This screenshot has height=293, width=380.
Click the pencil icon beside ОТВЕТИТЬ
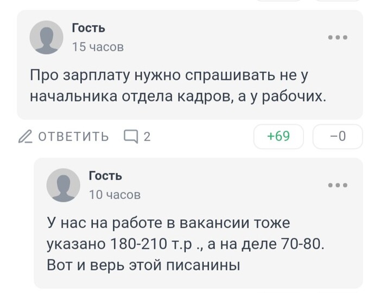pyautogui.click(x=25, y=137)
